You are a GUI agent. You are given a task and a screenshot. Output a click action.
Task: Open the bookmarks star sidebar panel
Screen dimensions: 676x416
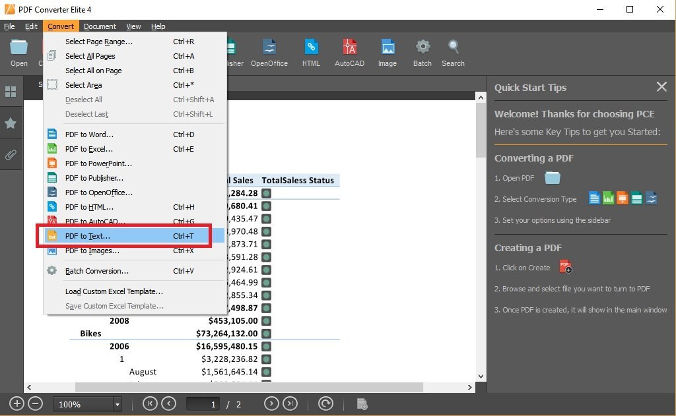[x=11, y=123]
